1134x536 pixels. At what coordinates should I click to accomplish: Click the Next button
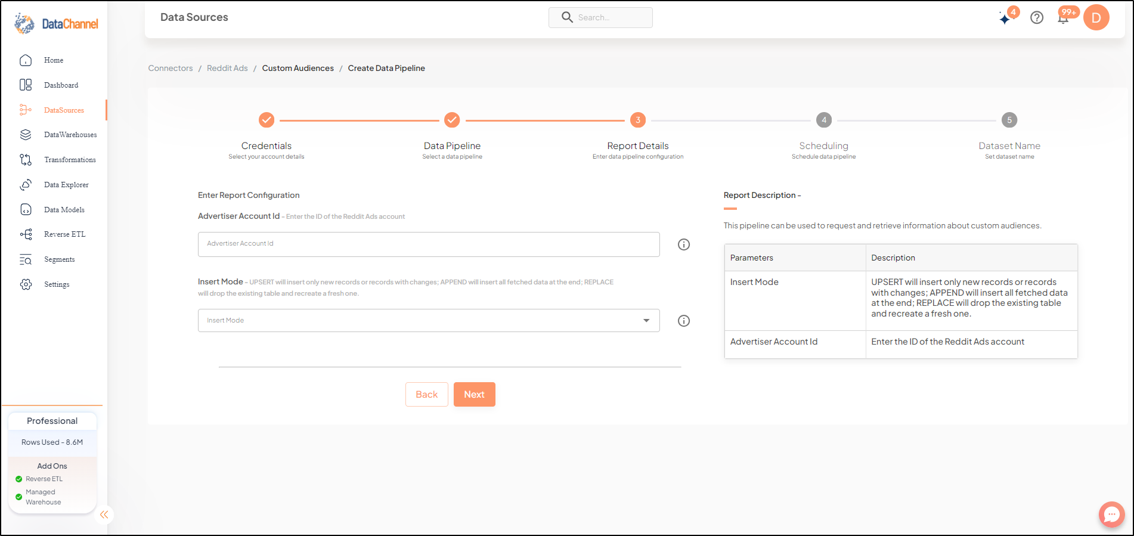tap(475, 395)
